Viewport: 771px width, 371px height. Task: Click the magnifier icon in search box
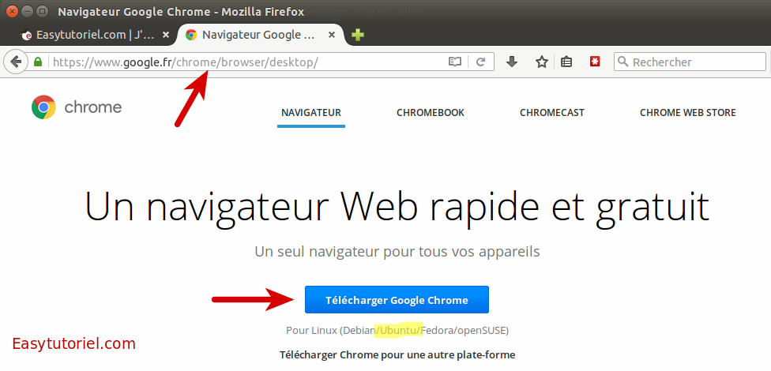[x=622, y=62]
